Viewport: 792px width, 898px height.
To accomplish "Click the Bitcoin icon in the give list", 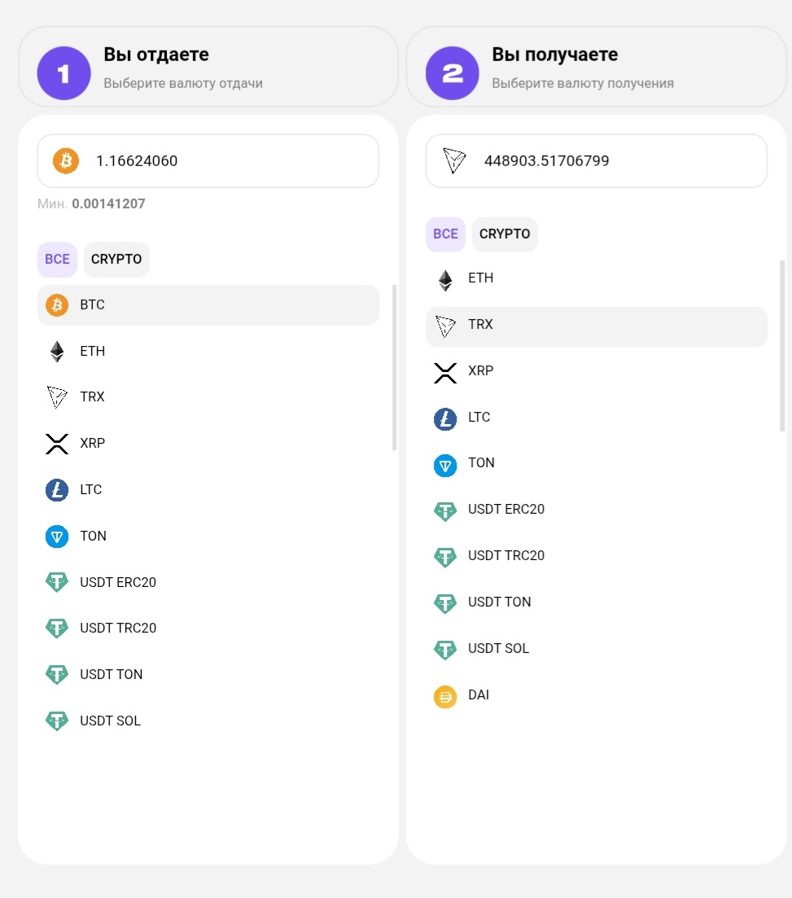I will pos(57,305).
